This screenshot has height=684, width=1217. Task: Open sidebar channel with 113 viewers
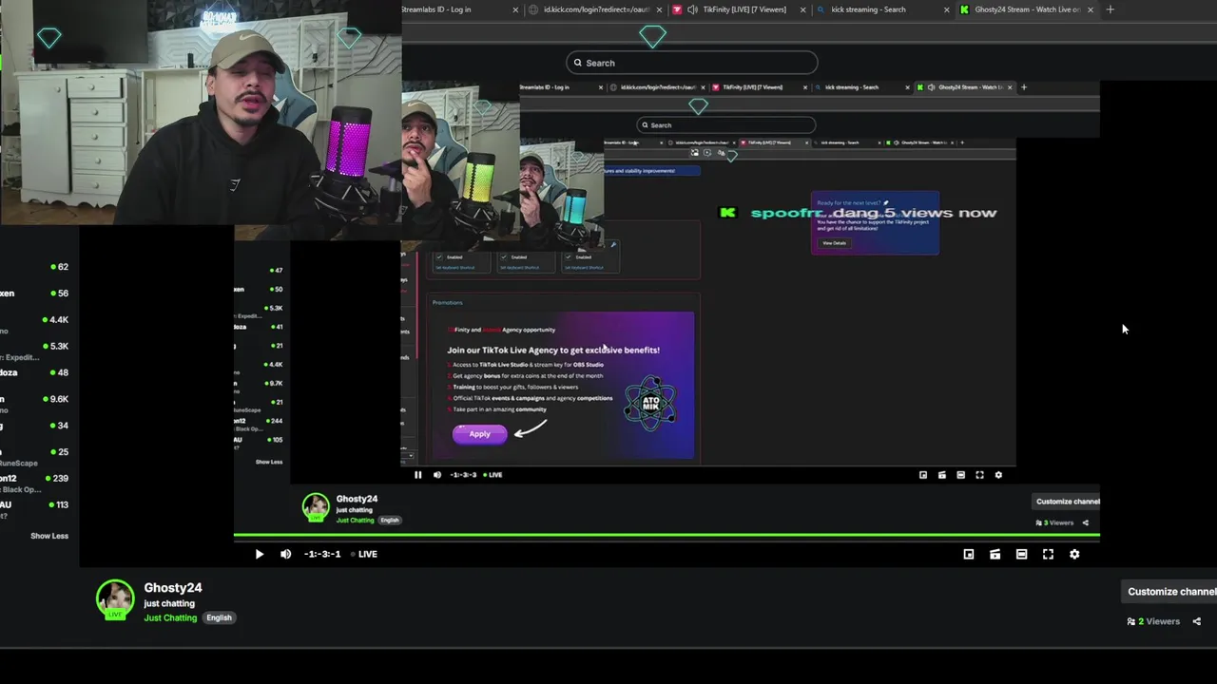[x=34, y=509]
